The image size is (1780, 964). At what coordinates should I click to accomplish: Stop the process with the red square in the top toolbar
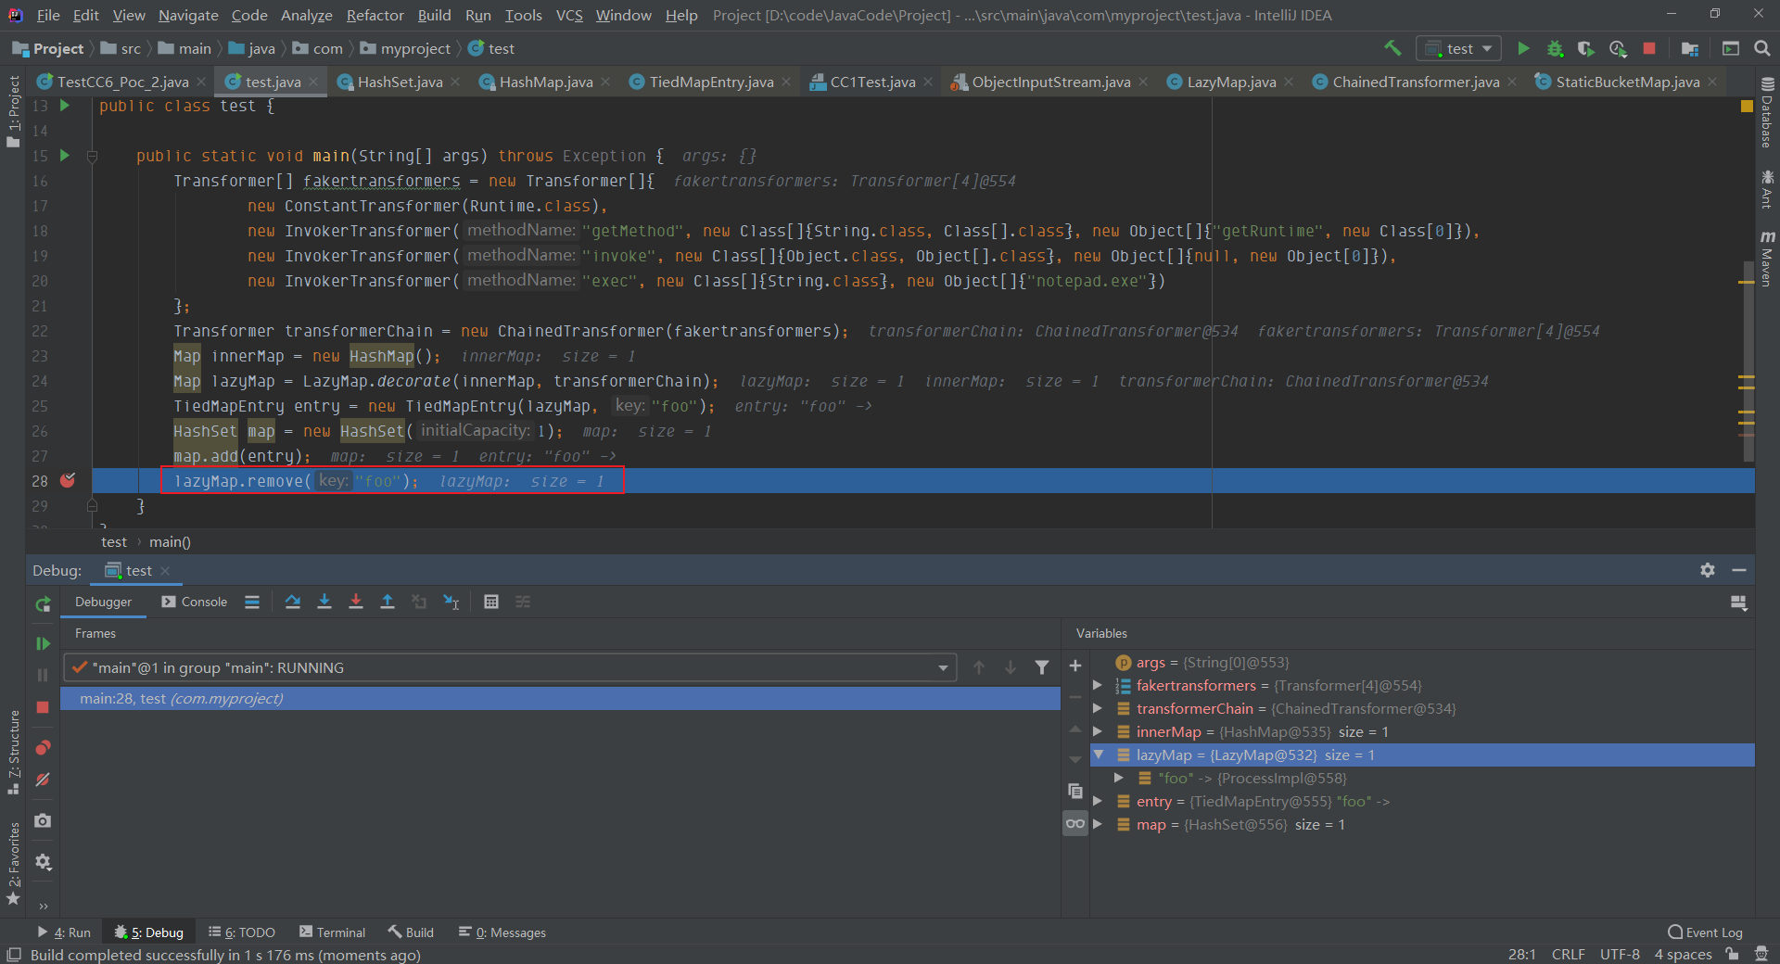pyautogui.click(x=1649, y=48)
